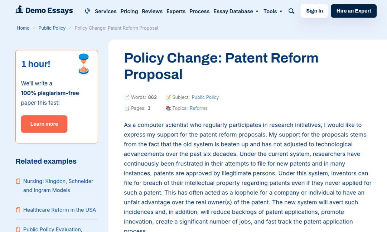Follow the Public Policy subject link
Image resolution: width=387 pixels, height=232 pixels.
point(205,97)
